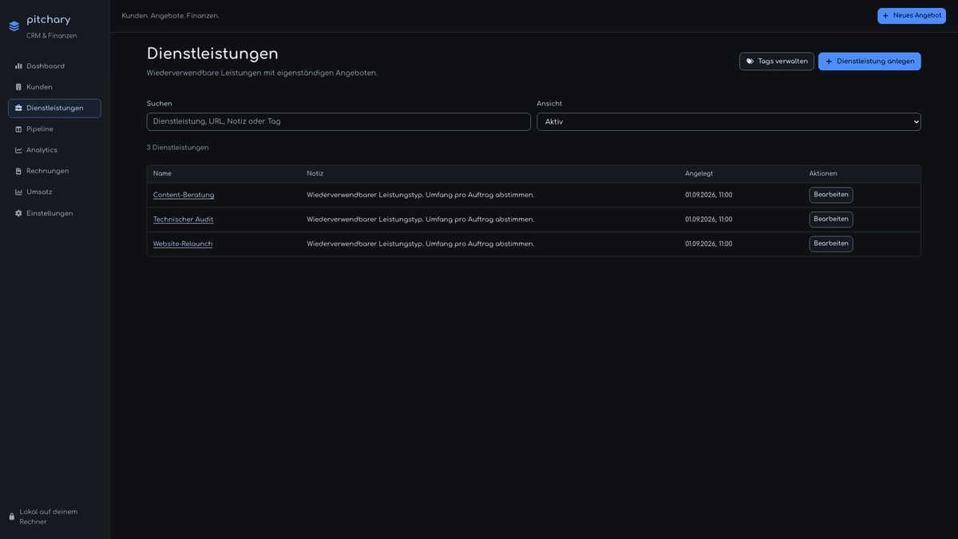
Task: Click the lock icon in sidebar footer
Action: coord(12,517)
